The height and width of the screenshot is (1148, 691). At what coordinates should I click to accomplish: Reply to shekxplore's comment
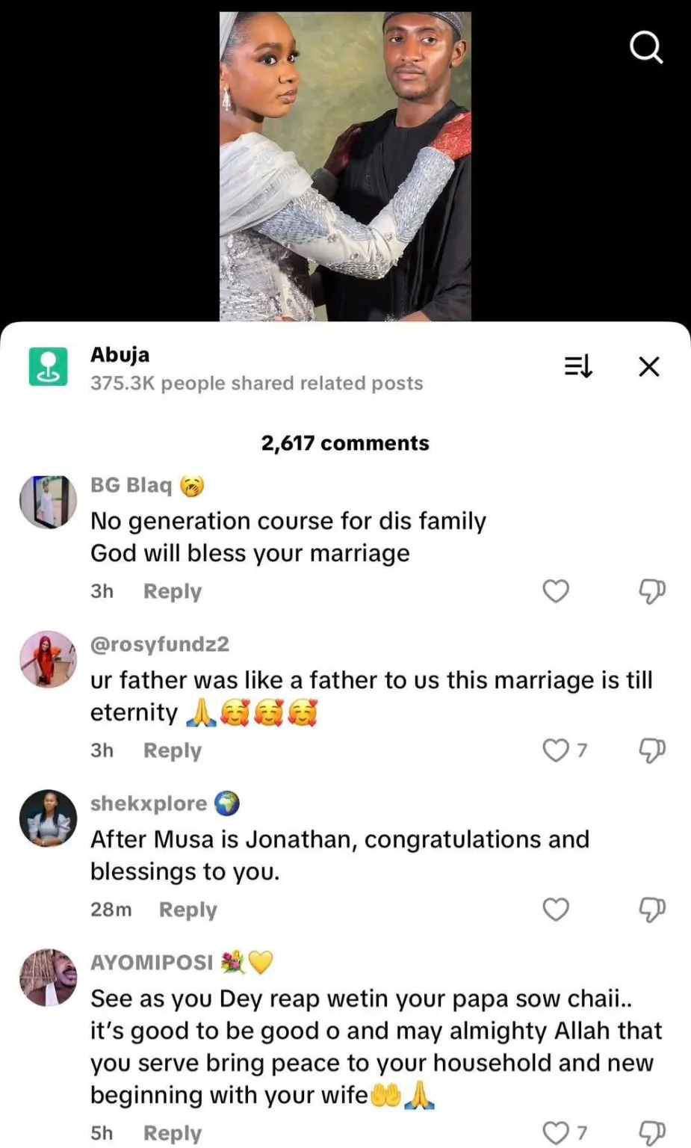click(x=188, y=910)
